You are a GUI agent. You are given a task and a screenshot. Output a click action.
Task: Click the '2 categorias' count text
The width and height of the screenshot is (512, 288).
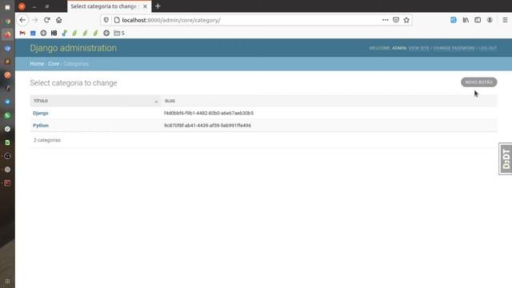coord(47,140)
